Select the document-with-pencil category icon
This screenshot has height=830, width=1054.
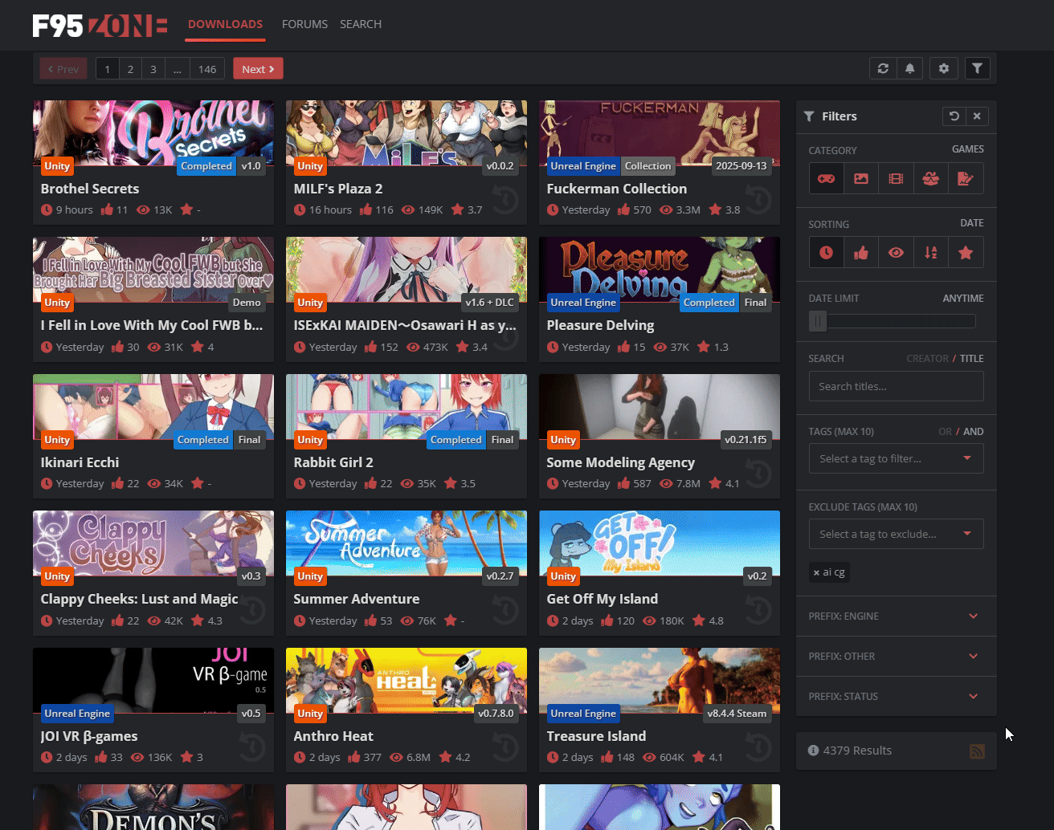[x=966, y=179]
